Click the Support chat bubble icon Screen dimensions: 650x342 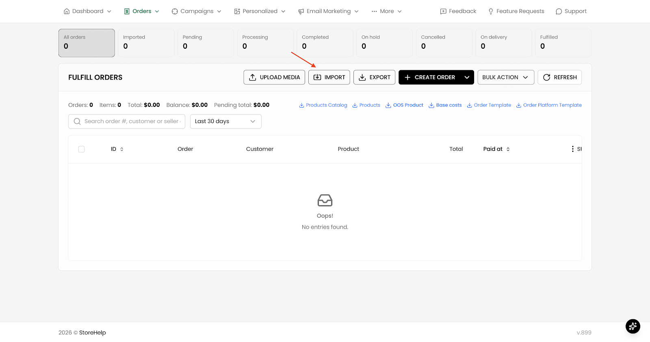[559, 11]
